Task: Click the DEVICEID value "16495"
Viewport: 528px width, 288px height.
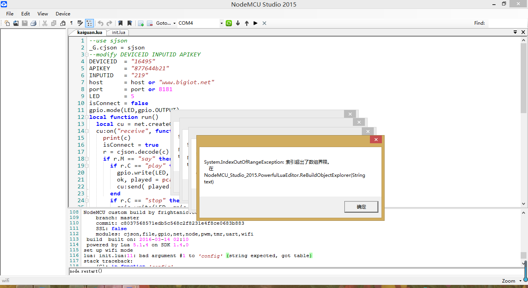Action: tap(143, 61)
